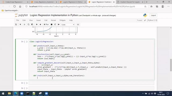
Task: Show hidden system tray icons
Action: [143, 94]
